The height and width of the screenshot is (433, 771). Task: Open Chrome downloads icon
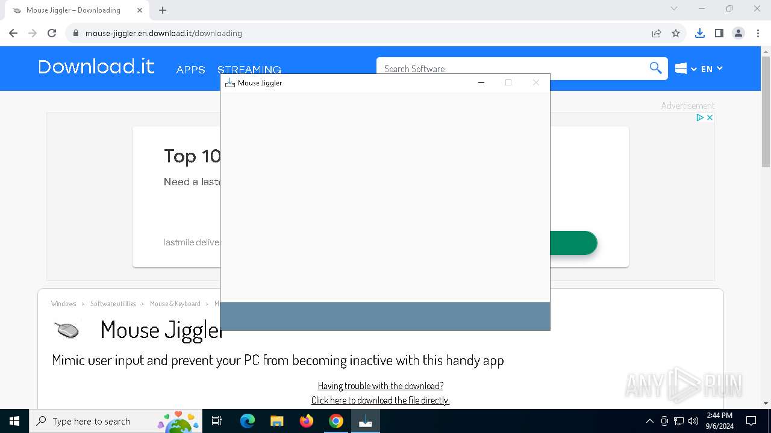point(699,33)
